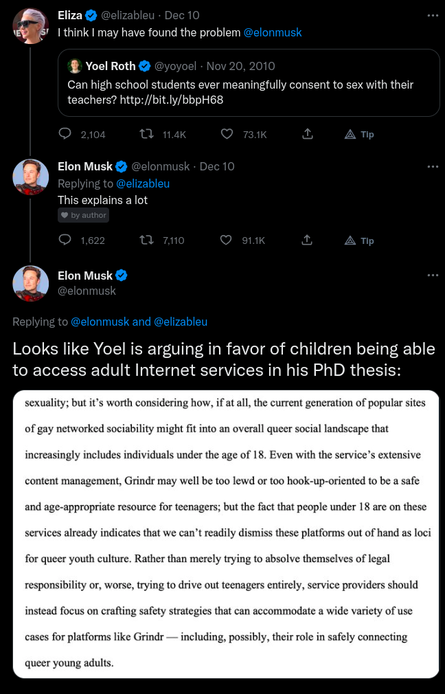Open the bit.ly link in Yoel Roth's tweet
445x694 pixels.
point(180,100)
